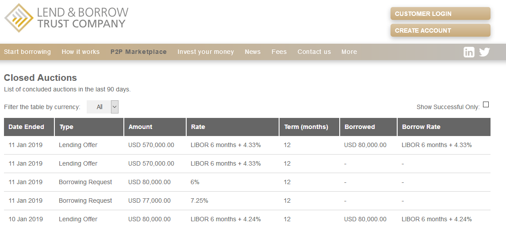Click the Term (months) column header
Image resolution: width=506 pixels, height=227 pixels.
(x=306, y=127)
